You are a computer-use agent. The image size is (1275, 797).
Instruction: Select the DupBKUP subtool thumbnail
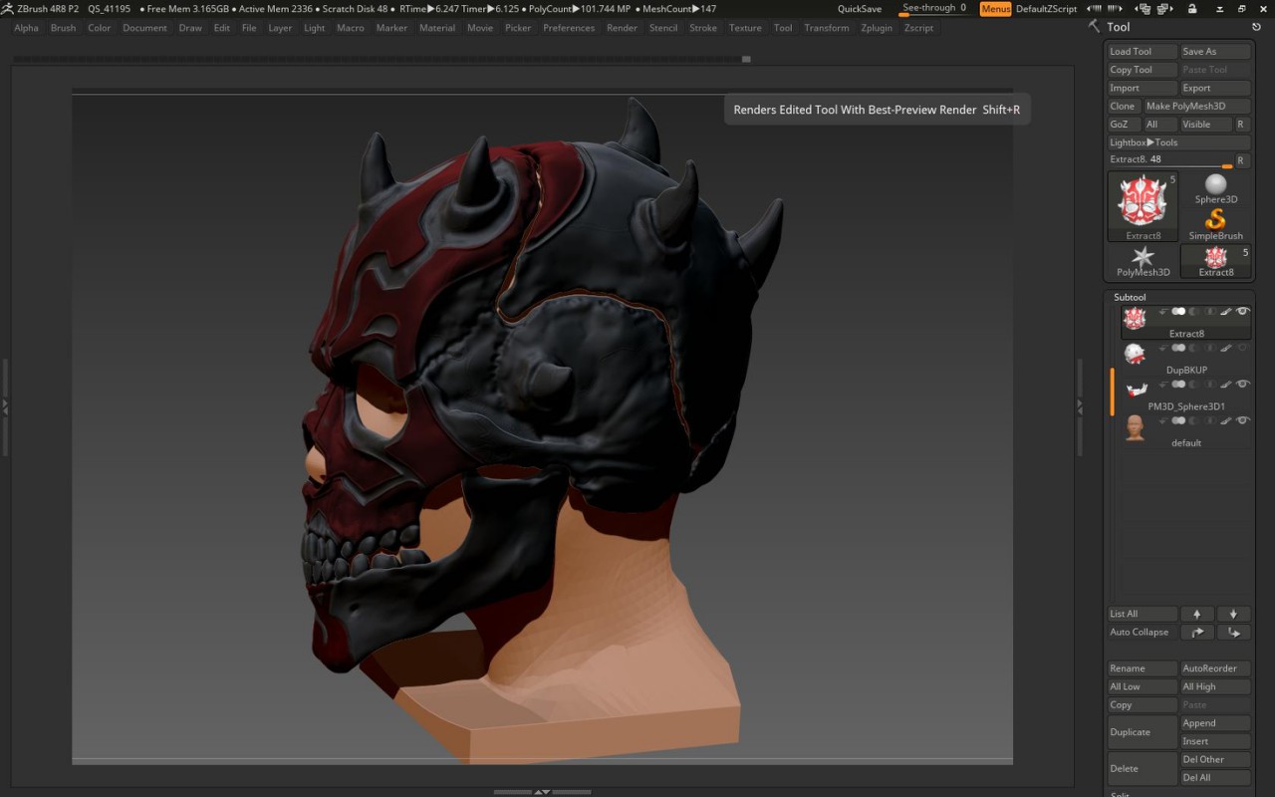pyautogui.click(x=1135, y=354)
